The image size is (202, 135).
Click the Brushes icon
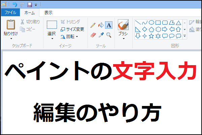(123, 25)
